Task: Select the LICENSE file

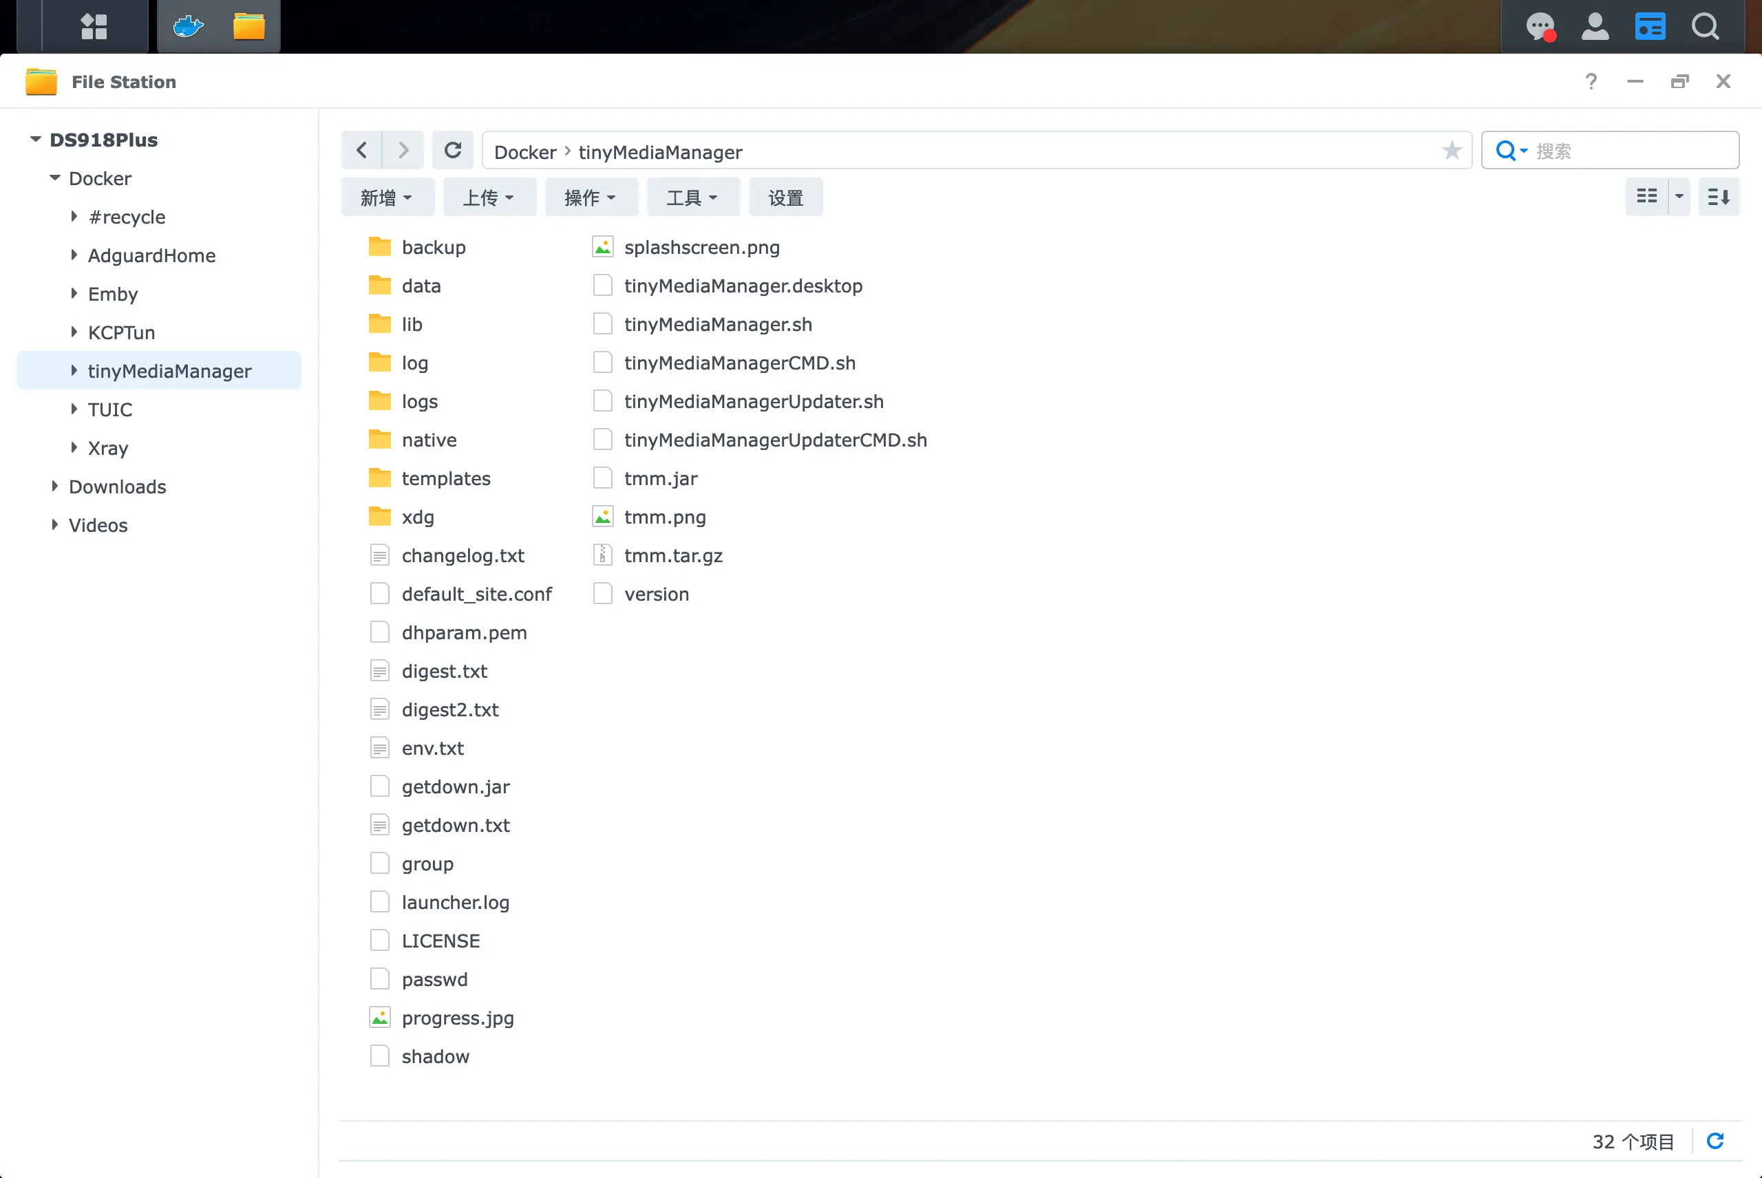Action: (440, 941)
